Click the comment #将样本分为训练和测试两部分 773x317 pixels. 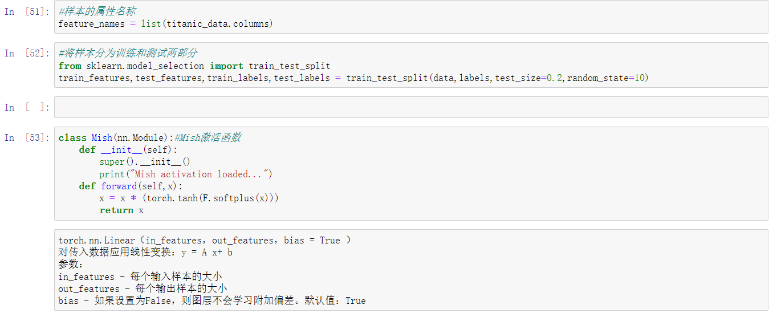coord(128,54)
